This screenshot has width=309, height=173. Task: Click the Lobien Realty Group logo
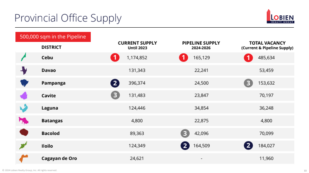pyautogui.click(x=280, y=17)
